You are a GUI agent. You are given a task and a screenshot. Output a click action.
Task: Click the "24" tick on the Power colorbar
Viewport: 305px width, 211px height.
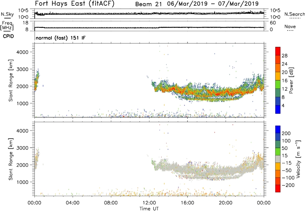[x=284, y=64]
